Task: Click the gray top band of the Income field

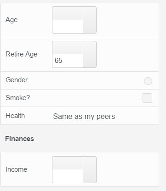Action: [x=68, y=163]
